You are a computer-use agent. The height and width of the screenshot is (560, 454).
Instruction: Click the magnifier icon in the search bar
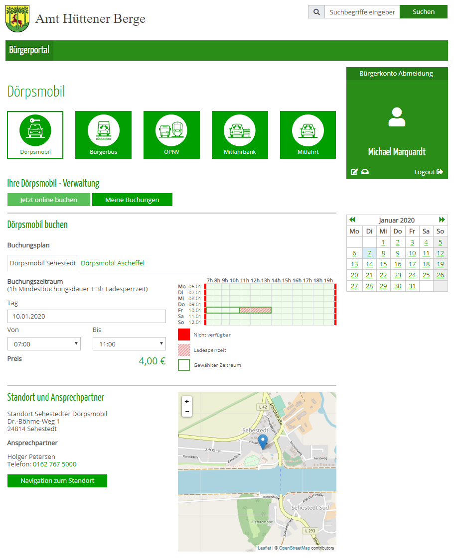pyautogui.click(x=316, y=11)
